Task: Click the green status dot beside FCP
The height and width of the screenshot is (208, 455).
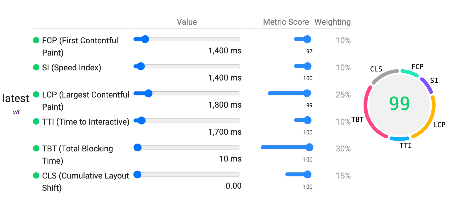Action: [x=36, y=40]
